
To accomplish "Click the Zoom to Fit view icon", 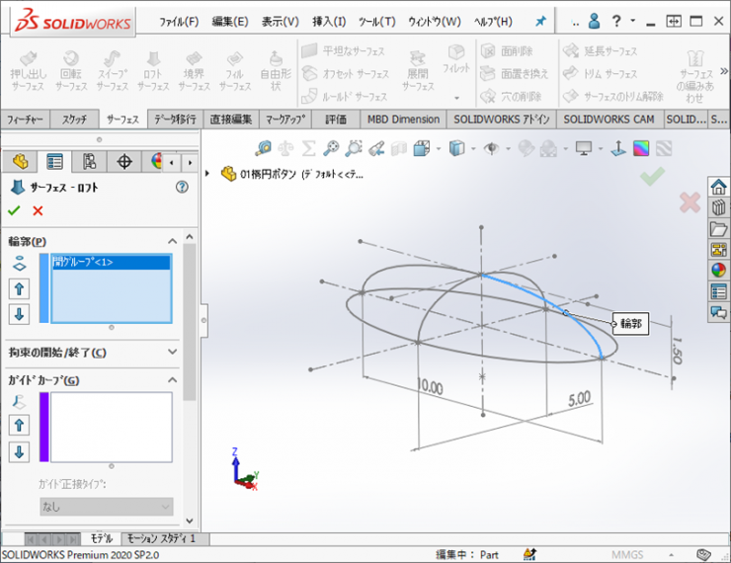I will click(x=263, y=148).
